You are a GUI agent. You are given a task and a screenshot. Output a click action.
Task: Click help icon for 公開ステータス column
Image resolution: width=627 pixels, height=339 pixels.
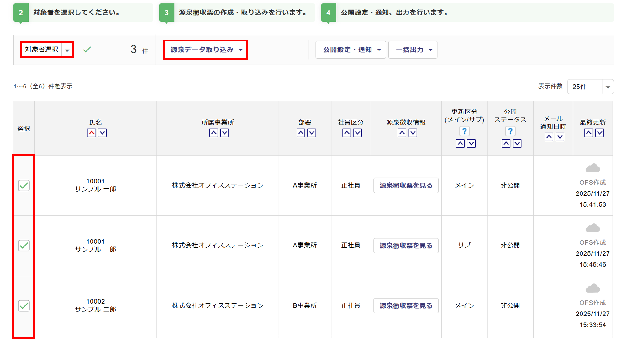pyautogui.click(x=510, y=131)
